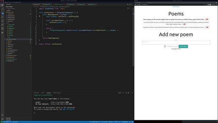Viewport: 218px width, 123px height.
Task: Open the Docker view in the activity bar
Action: pos(2,32)
